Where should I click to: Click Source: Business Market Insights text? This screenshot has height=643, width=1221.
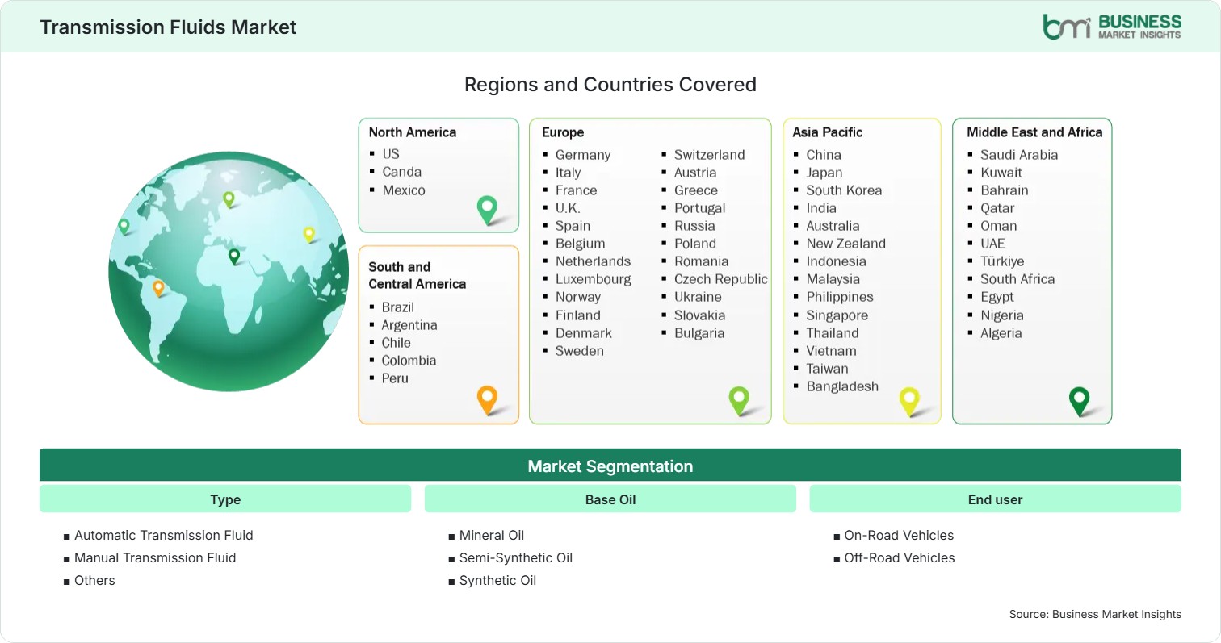coord(1095,614)
